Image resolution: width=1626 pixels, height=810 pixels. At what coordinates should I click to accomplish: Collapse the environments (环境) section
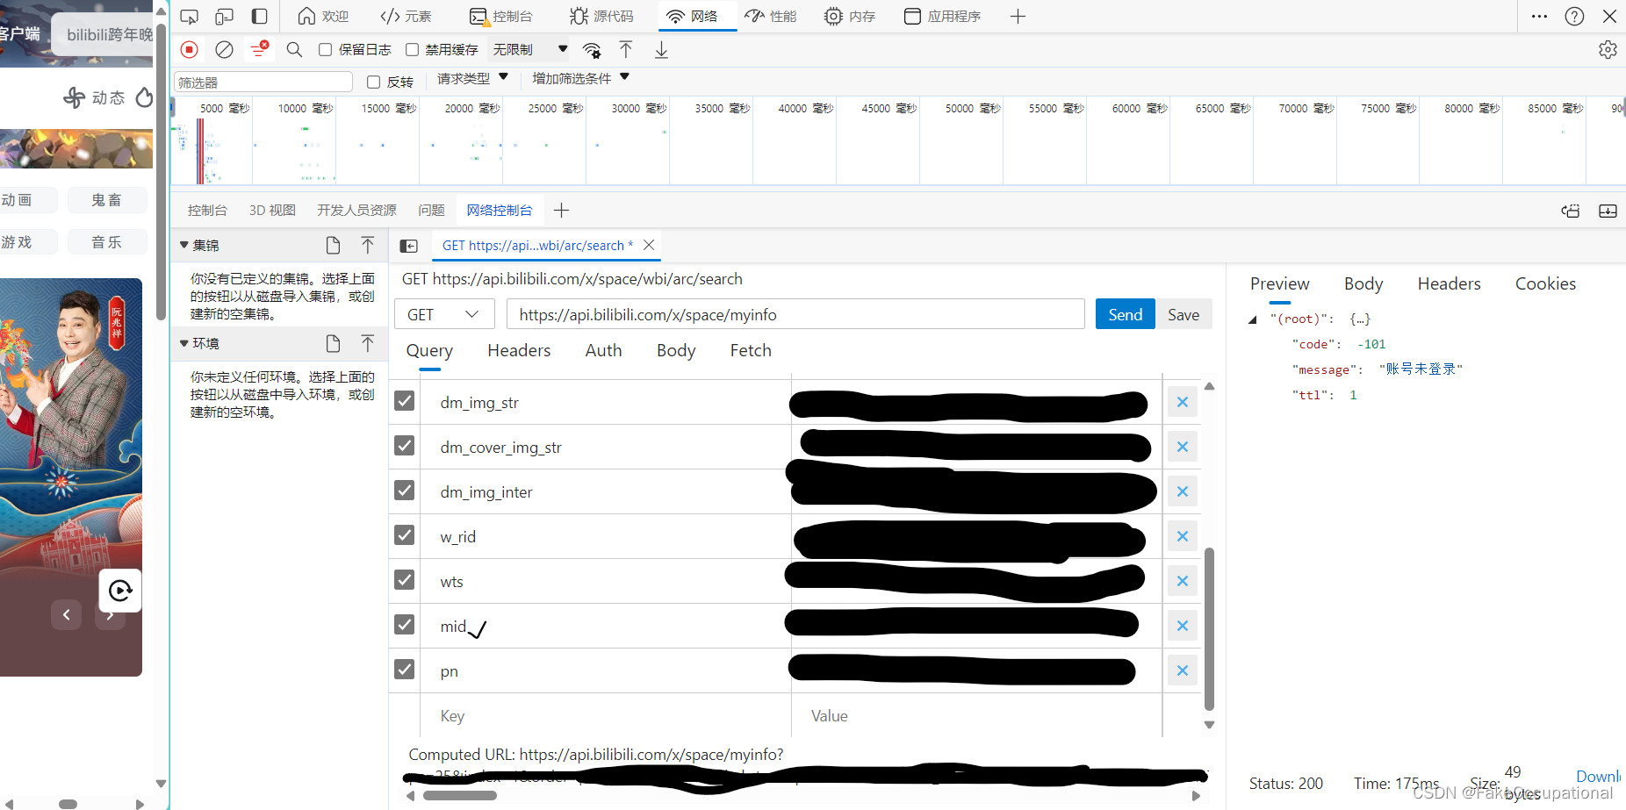pos(184,344)
